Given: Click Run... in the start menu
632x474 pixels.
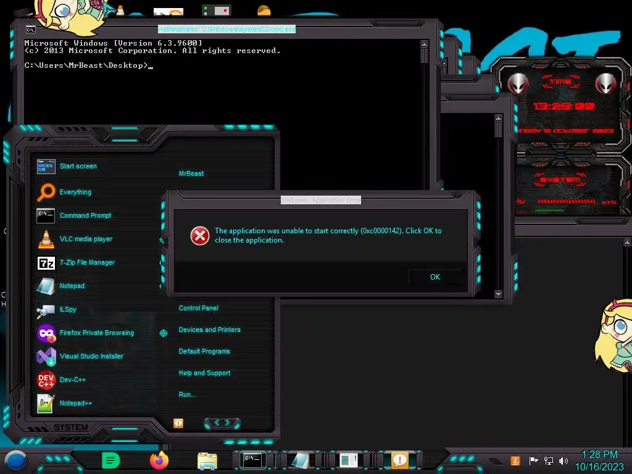Looking at the screenshot, I should pyautogui.click(x=187, y=394).
